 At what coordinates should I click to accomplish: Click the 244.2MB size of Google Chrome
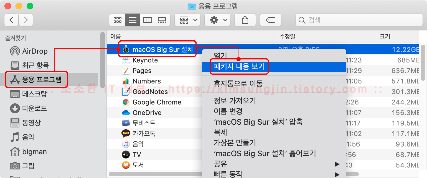pos(405,102)
